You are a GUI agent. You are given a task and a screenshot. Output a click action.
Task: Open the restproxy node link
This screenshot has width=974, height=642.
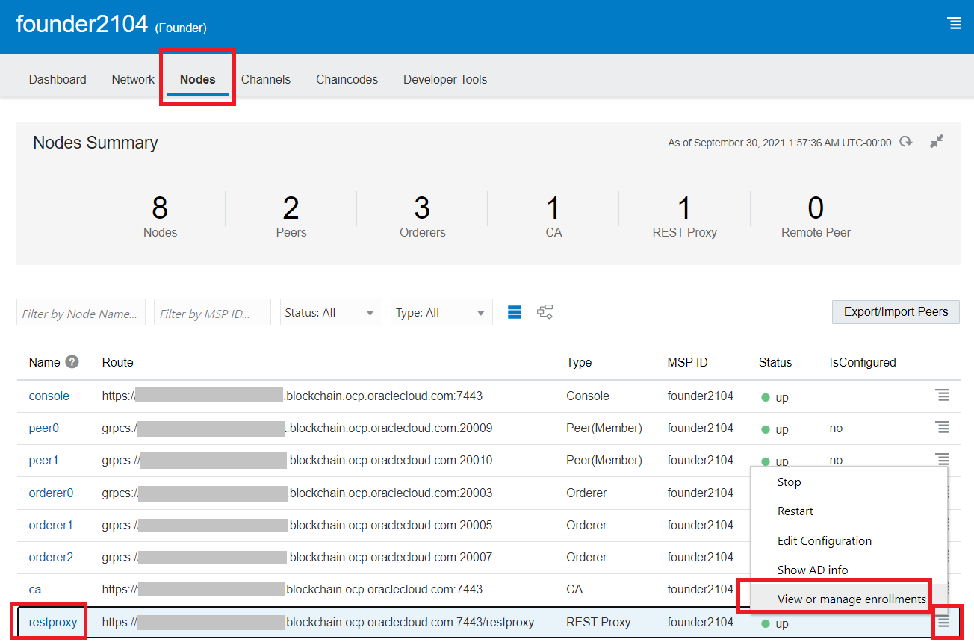coord(52,622)
